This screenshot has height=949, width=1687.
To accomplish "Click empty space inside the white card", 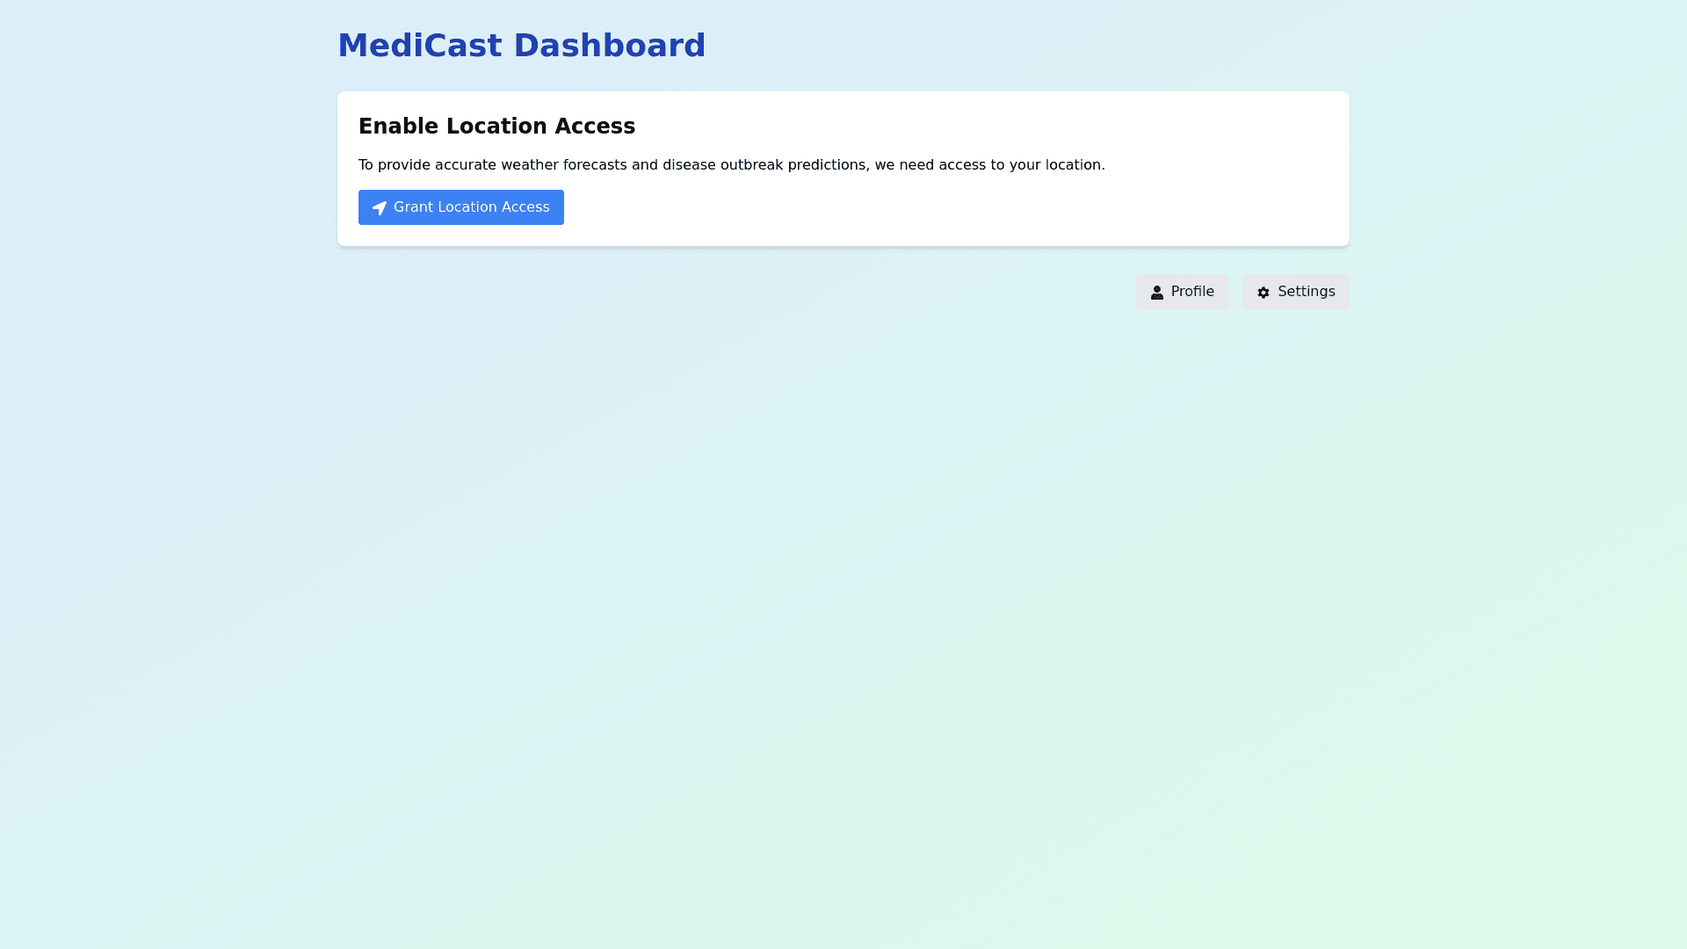I will [x=967, y=207].
